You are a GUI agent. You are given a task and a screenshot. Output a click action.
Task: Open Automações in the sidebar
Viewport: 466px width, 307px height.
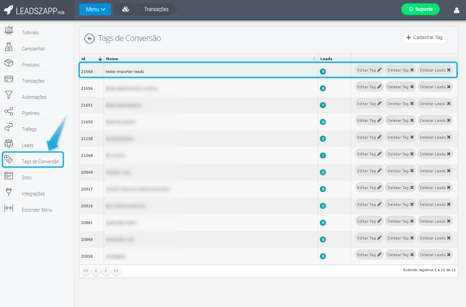pyautogui.click(x=34, y=97)
